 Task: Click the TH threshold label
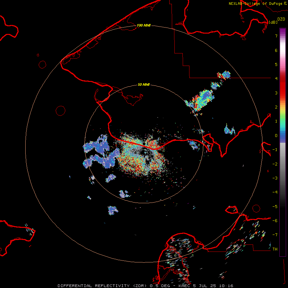point(275,249)
